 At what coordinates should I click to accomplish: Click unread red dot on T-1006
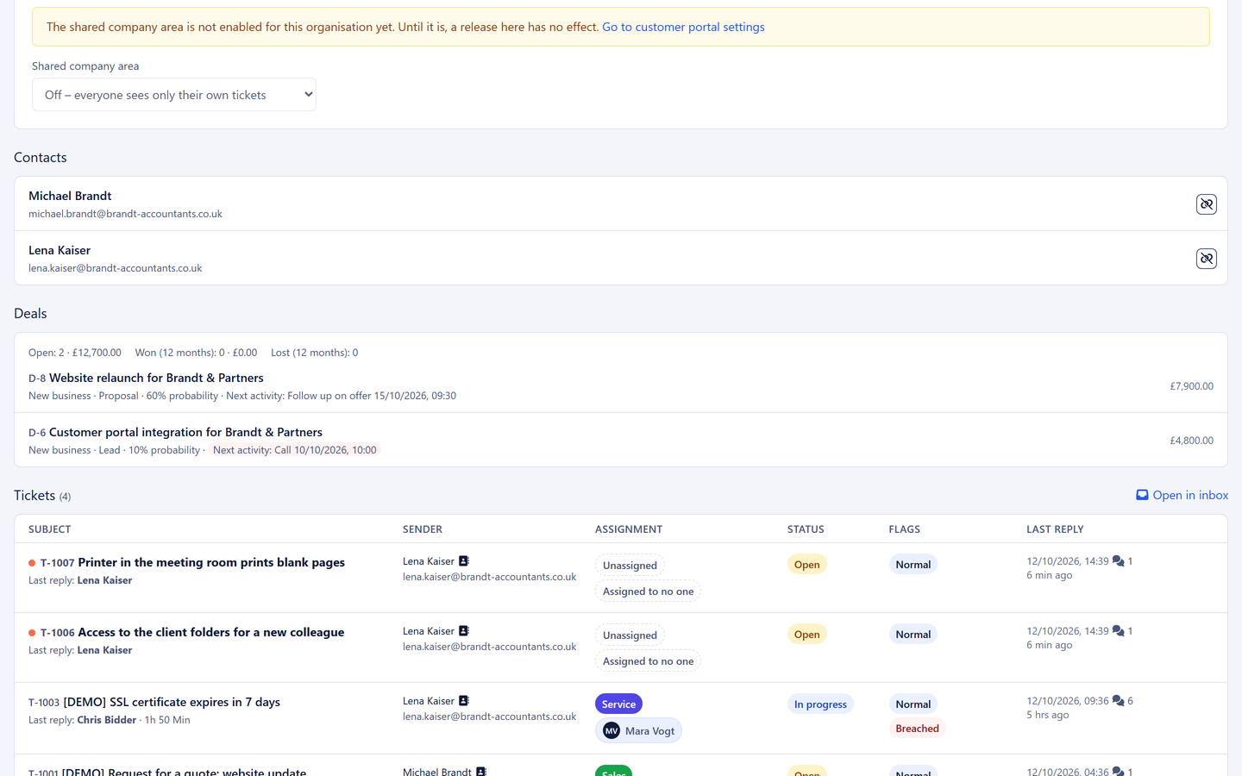[32, 633]
